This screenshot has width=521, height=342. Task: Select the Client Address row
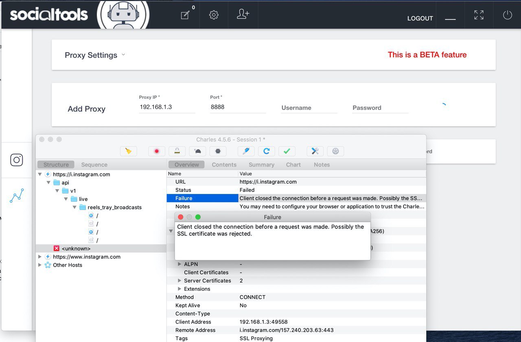point(296,322)
